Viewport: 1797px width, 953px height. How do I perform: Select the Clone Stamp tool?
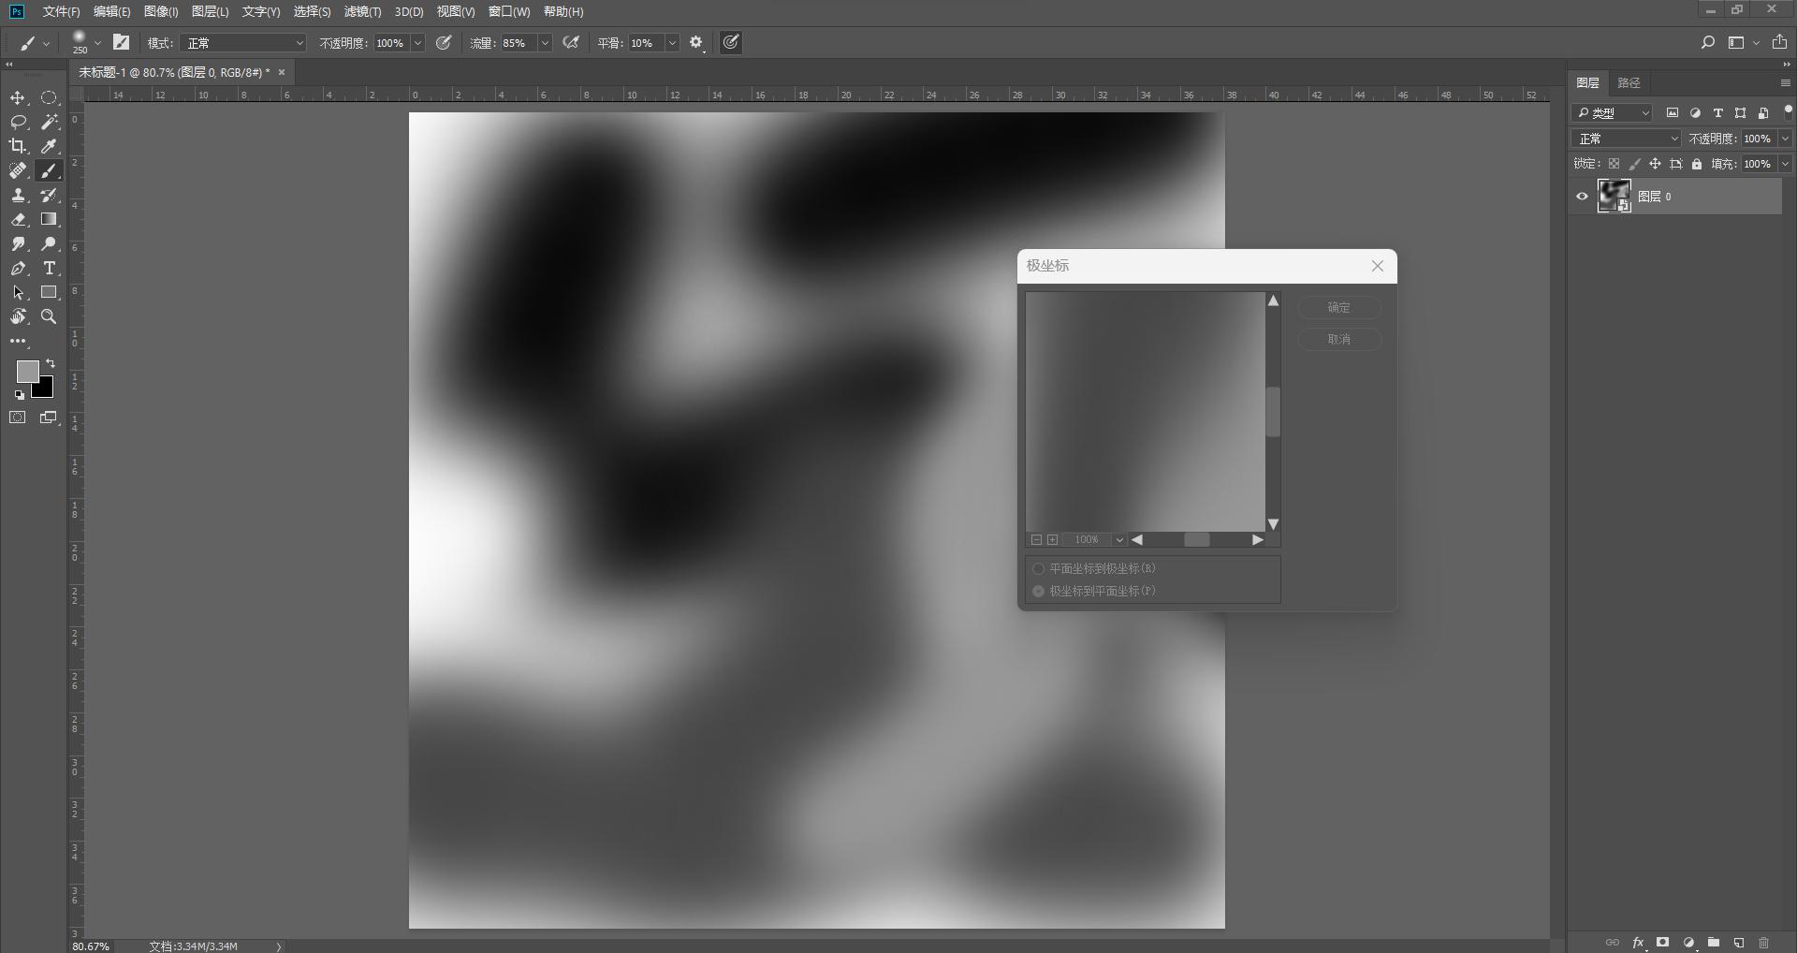pos(18,195)
